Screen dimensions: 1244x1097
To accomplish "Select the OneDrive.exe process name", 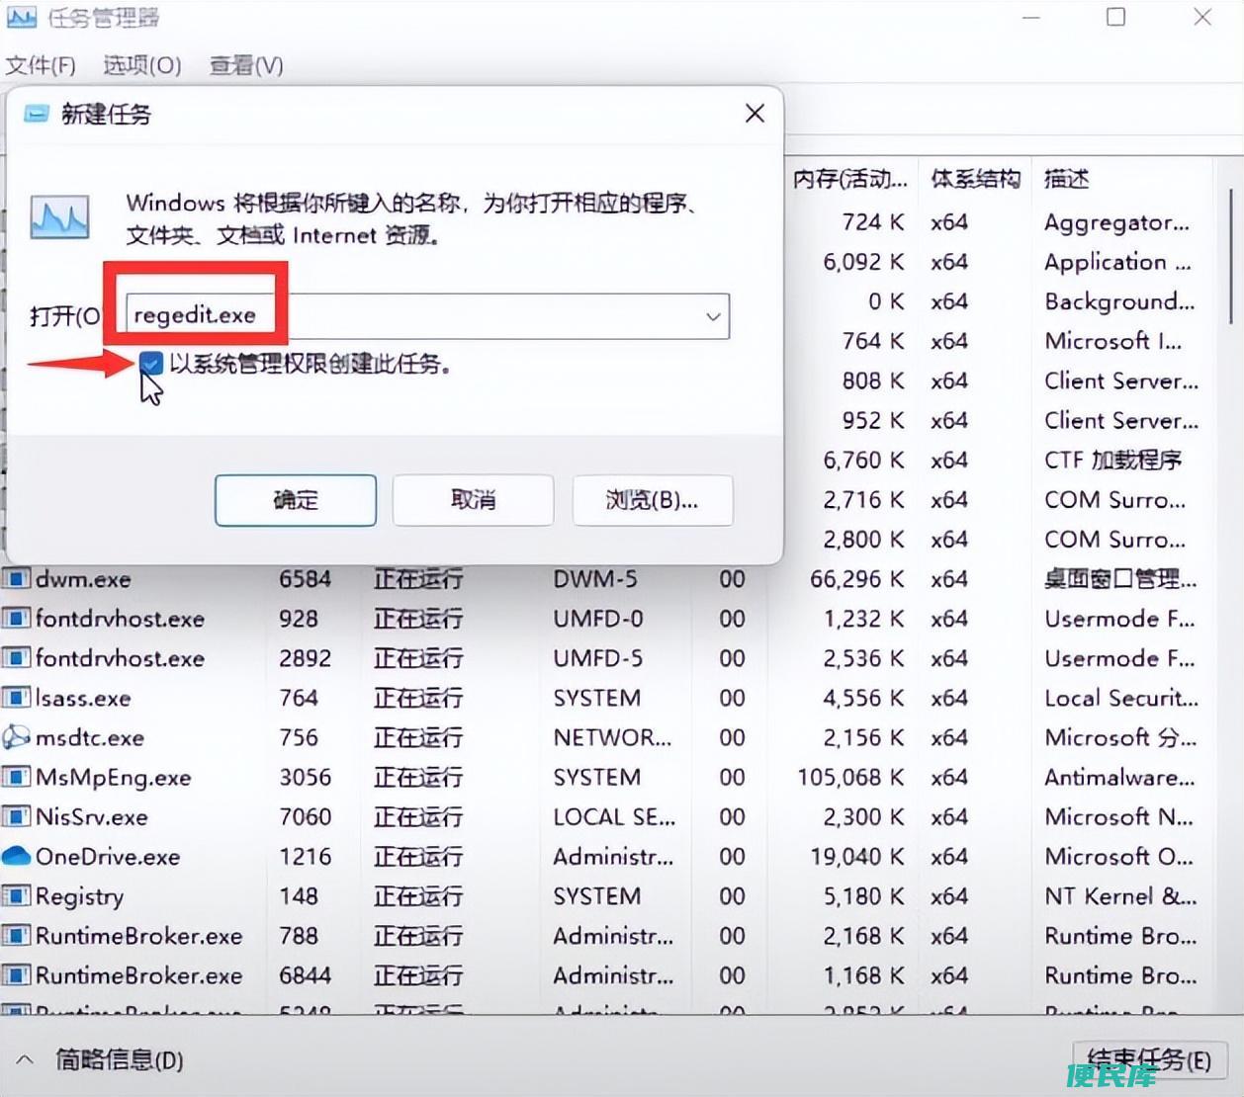I will coord(108,856).
